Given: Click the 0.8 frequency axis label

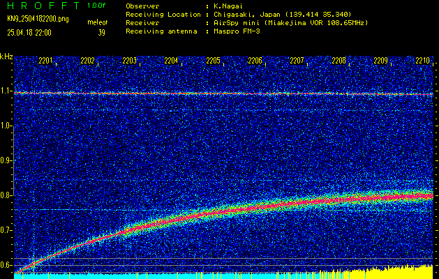Looking at the screenshot, I should point(6,195).
